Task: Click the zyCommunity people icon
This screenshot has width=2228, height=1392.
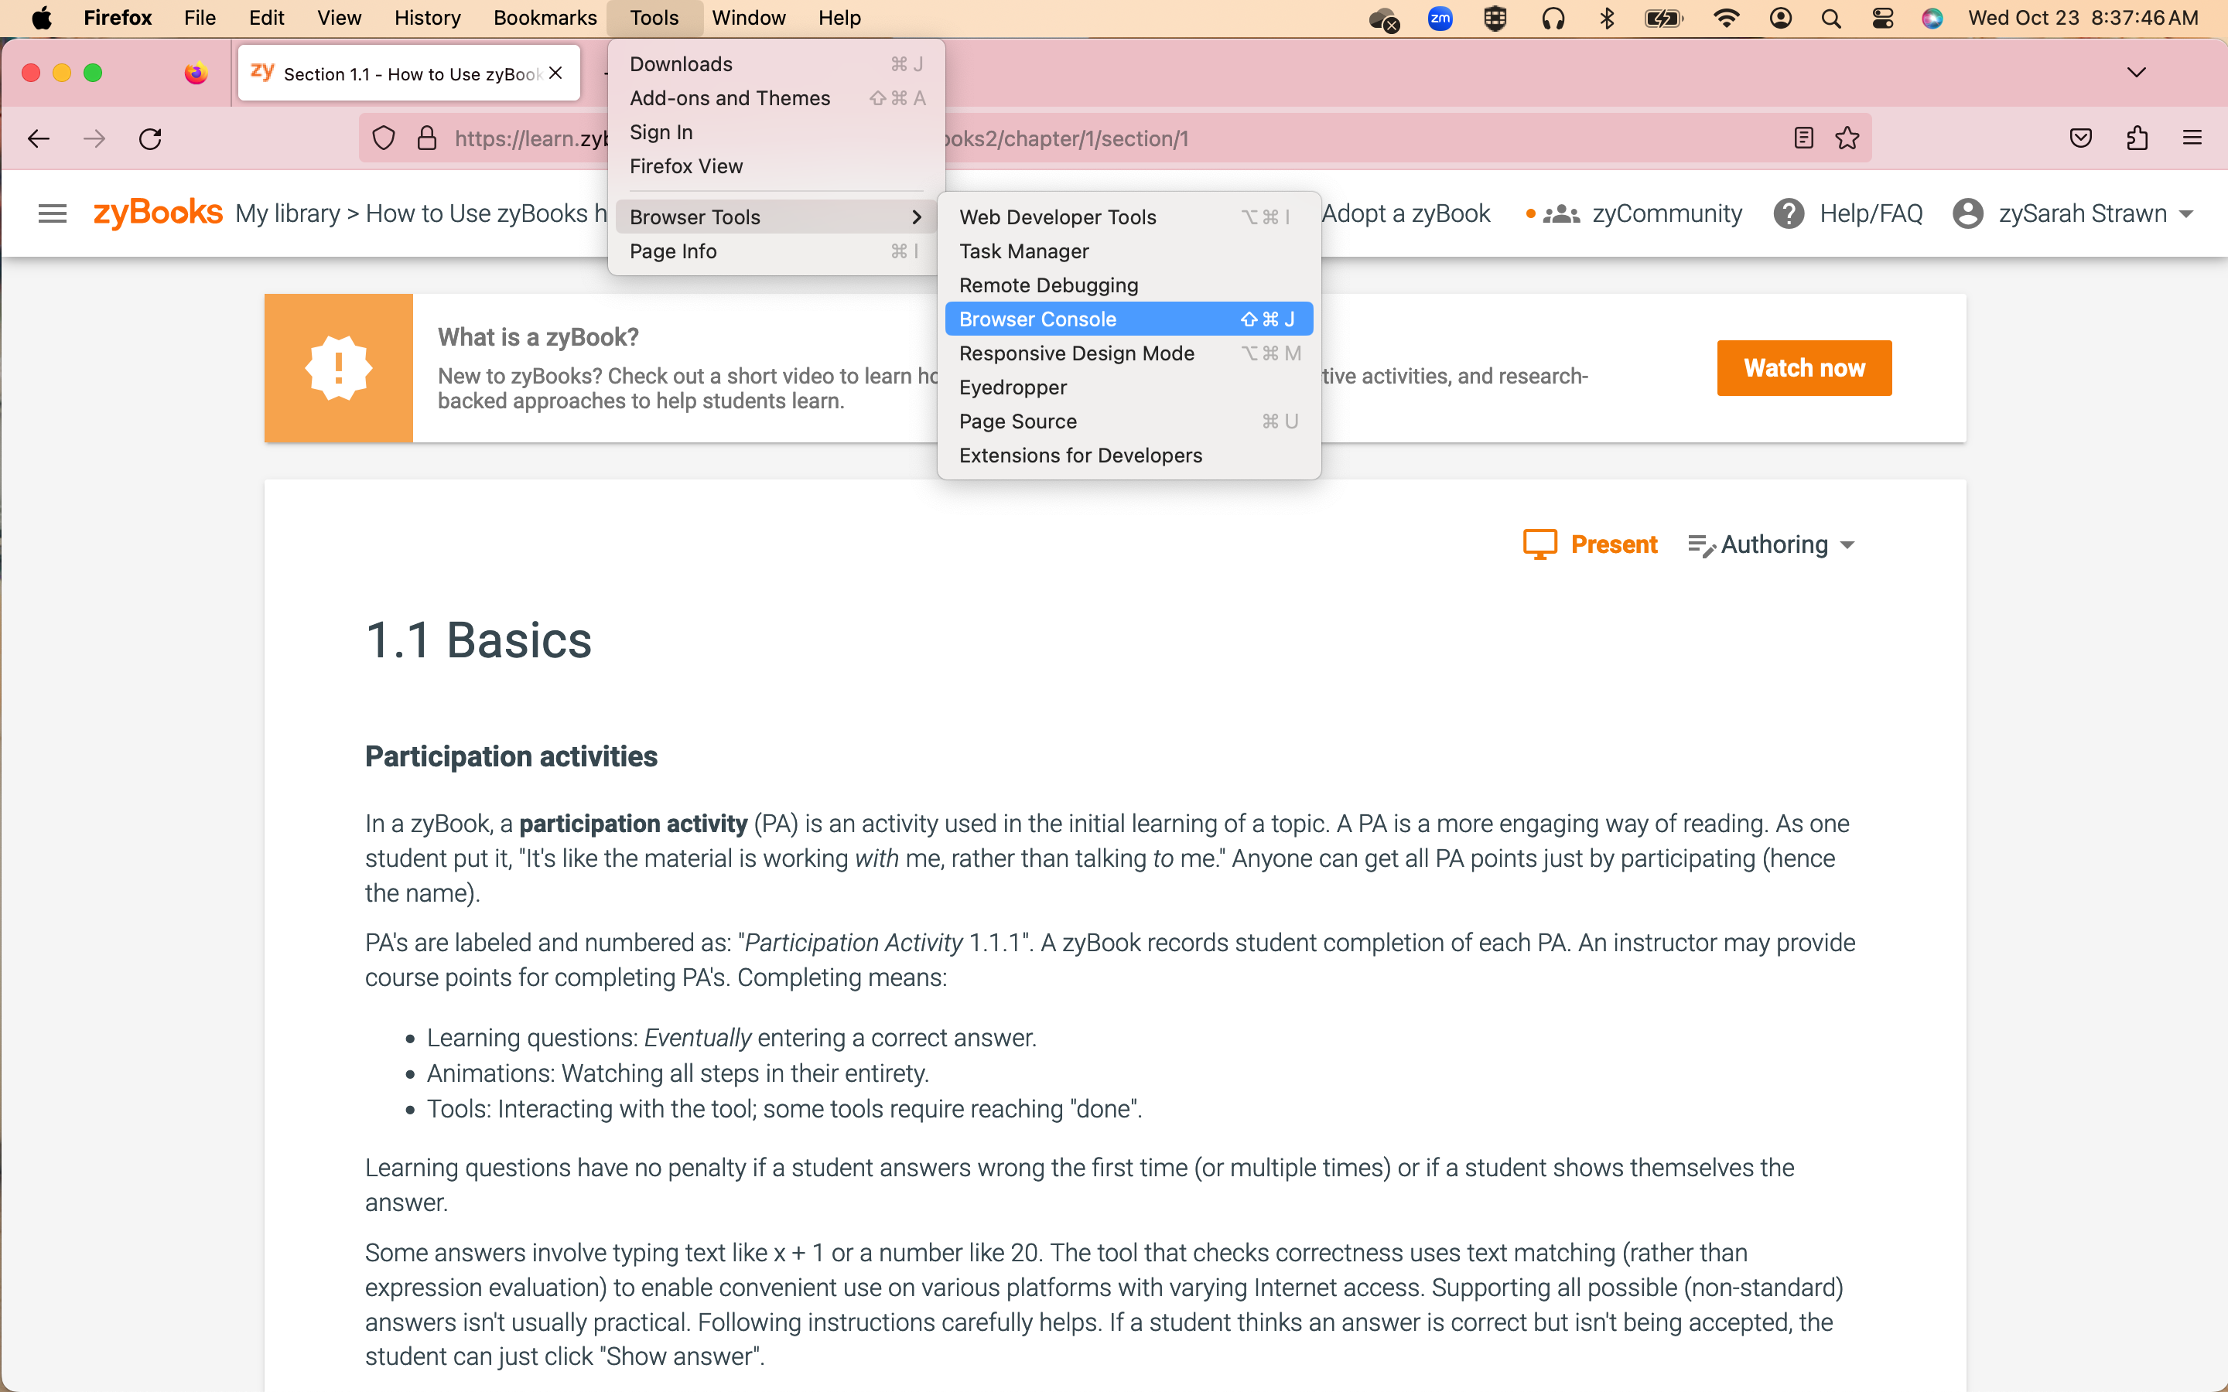Action: click(x=1561, y=214)
